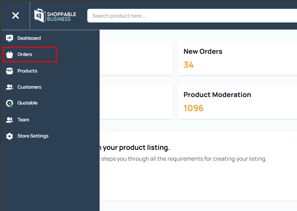Screen dimensions: 297x211
Task: Click the 'New Orders' card title
Action: click(203, 51)
